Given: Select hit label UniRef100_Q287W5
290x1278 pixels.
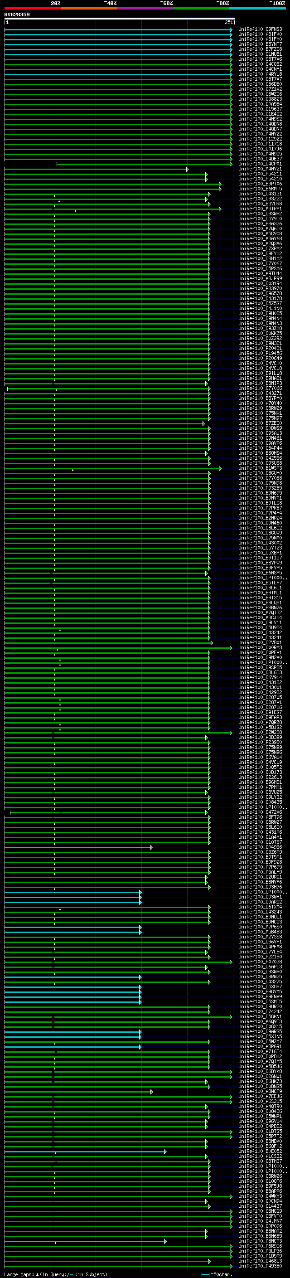Looking at the screenshot, I should point(260,698).
